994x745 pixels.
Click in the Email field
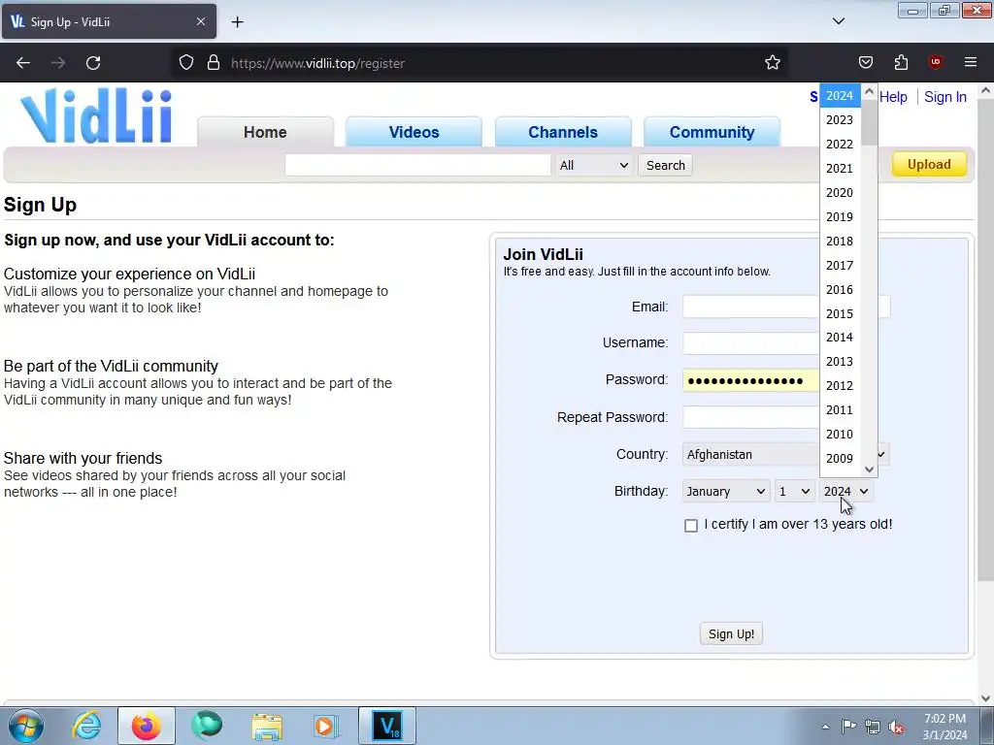[786, 307]
